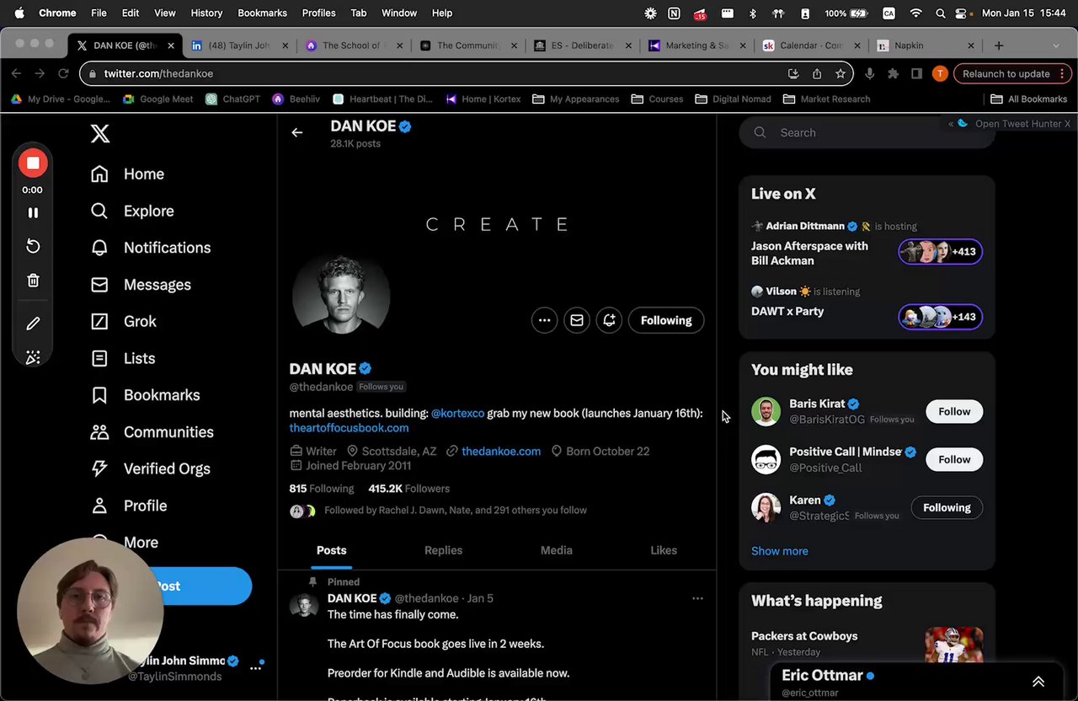Image resolution: width=1078 pixels, height=701 pixels.
Task: Expand the All Bookmarks folder
Action: click(x=1028, y=99)
